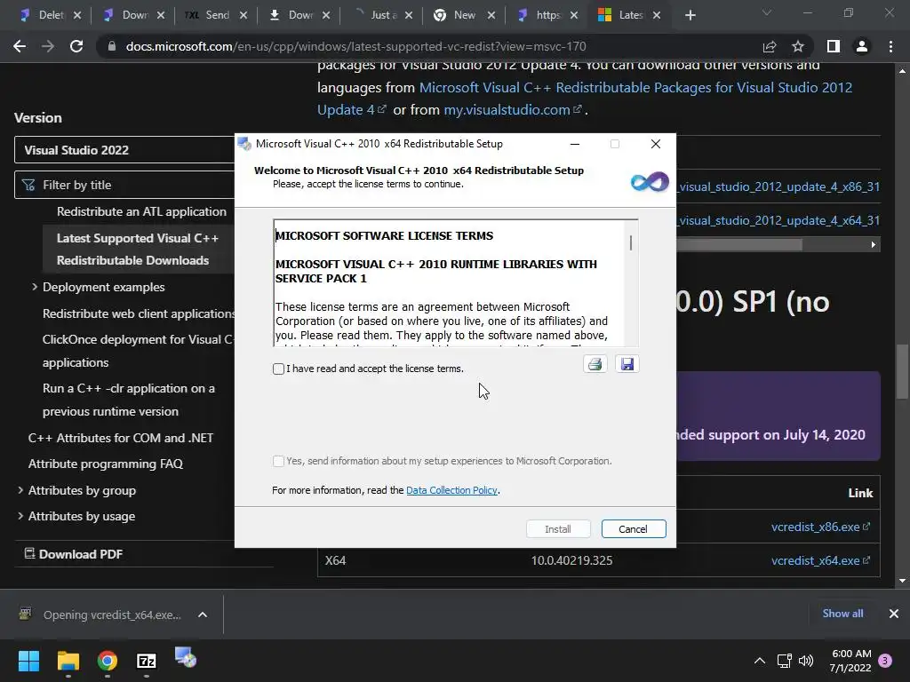This screenshot has width=910, height=682.
Task: Click the license terms scrollbar thumb
Action: click(x=631, y=242)
